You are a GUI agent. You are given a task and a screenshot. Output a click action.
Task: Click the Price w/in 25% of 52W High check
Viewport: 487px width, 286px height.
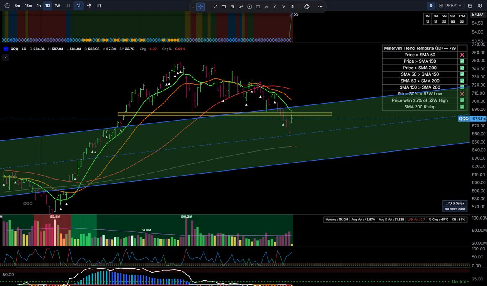(x=462, y=100)
